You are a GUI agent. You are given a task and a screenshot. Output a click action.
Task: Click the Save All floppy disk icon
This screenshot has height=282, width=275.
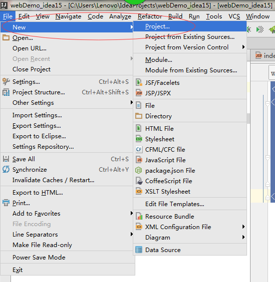[x=6, y=159]
